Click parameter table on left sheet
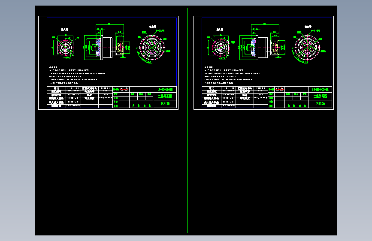Screen dimensions: 372x241 pos(80,97)
